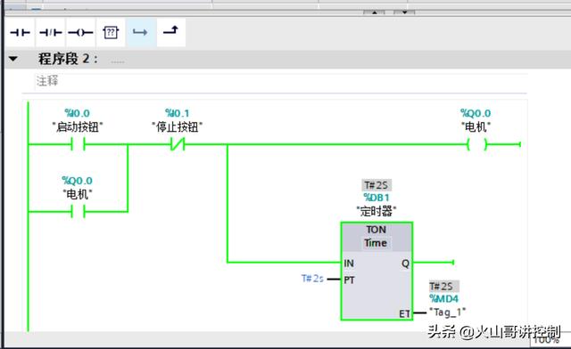Insert an output coil from toolbar
The width and height of the screenshot is (571, 349).
click(x=80, y=33)
